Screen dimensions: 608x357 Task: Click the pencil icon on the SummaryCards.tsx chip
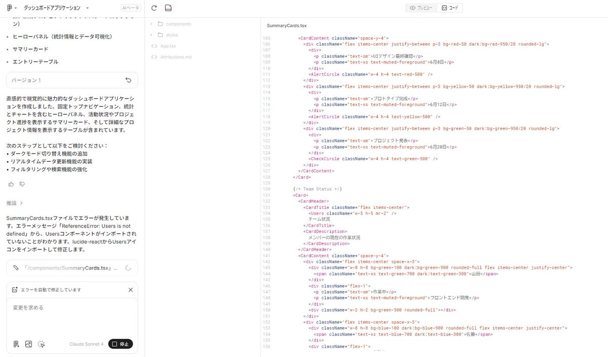click(x=16, y=268)
